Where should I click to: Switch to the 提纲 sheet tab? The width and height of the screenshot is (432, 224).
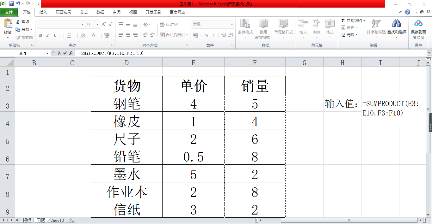click(27, 220)
